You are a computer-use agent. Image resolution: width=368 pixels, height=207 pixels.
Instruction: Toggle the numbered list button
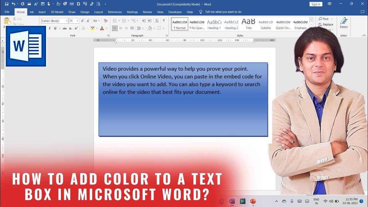coord(124,21)
